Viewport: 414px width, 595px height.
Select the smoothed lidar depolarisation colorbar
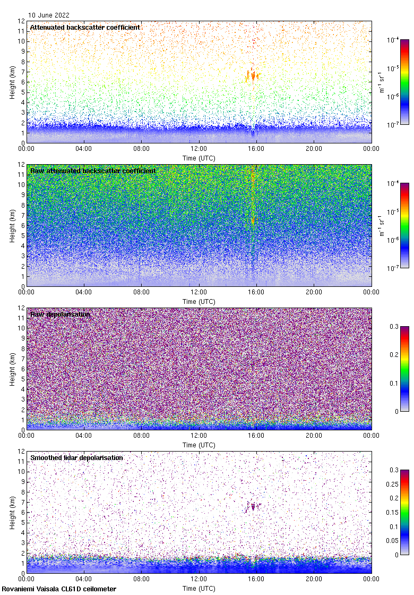pos(404,512)
